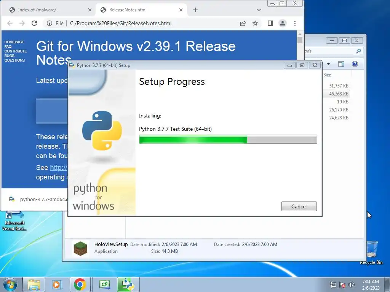Open network icon in system tray
Screen dimensions: 390x292
tap(333, 285)
